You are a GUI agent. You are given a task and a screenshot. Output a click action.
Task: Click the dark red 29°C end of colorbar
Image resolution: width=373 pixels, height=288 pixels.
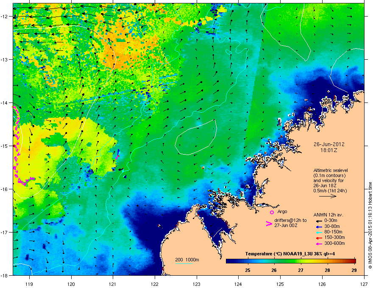pyautogui.click(x=354, y=261)
